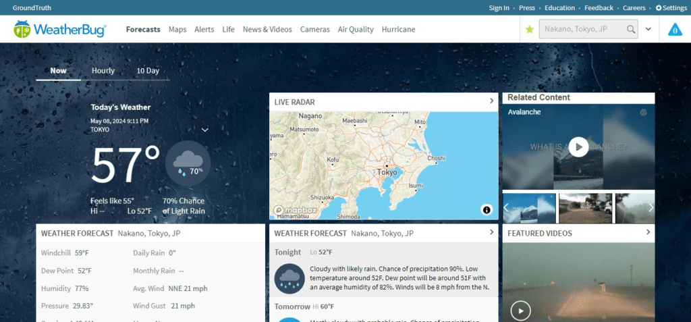Screen dimensions: 691x322
Task: Open the Maps menu
Action: click(177, 30)
